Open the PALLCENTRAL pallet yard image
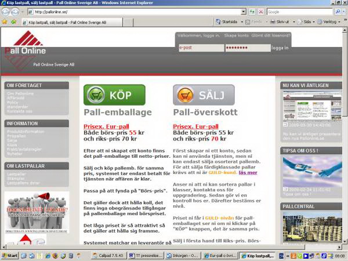Screen dimensions: 348x261 click(312, 227)
